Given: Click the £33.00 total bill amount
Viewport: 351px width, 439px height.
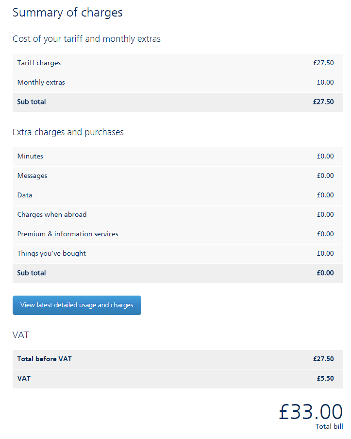Looking at the screenshot, I should coord(311,412).
